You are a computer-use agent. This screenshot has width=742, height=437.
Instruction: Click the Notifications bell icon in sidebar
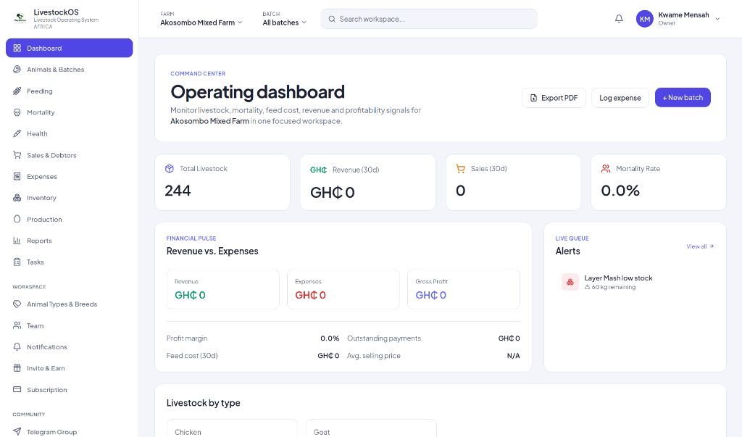(x=17, y=346)
